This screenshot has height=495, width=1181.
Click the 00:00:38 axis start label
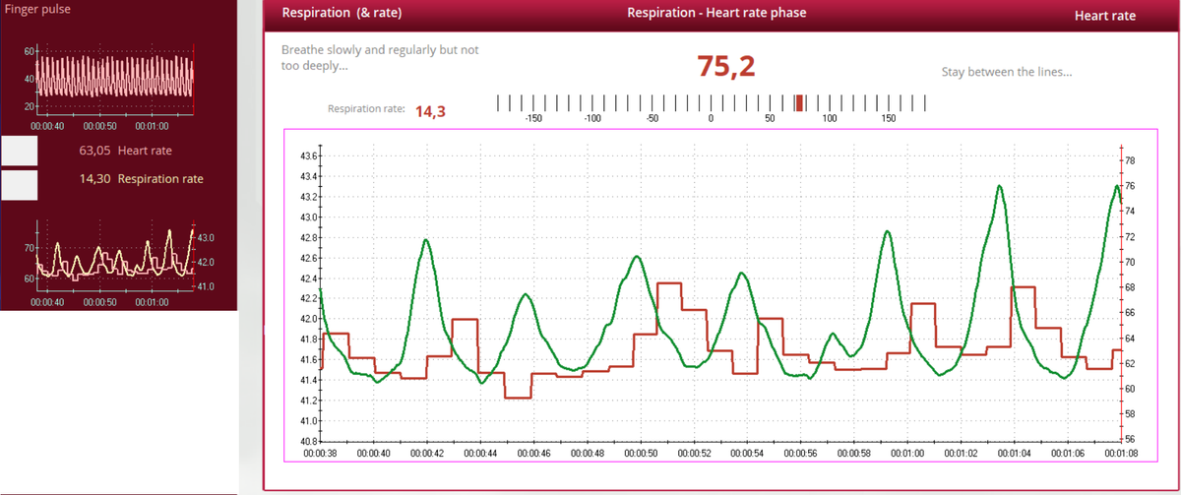[322, 454]
